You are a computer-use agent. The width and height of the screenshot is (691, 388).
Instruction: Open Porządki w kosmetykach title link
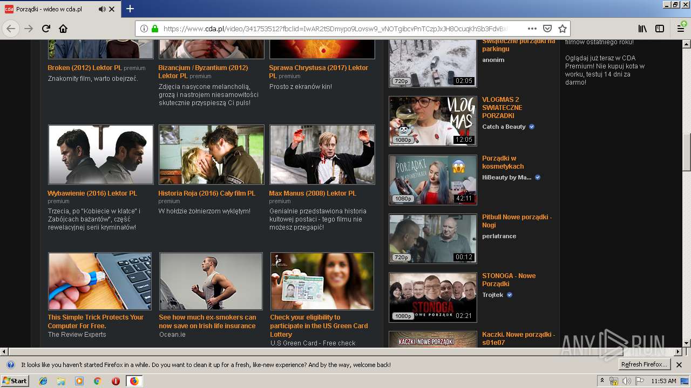click(503, 162)
